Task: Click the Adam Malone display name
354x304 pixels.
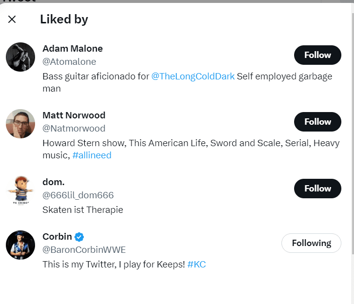Action: point(73,49)
